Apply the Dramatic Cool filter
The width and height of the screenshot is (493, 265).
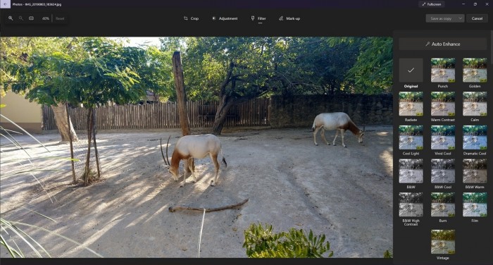[x=475, y=137]
